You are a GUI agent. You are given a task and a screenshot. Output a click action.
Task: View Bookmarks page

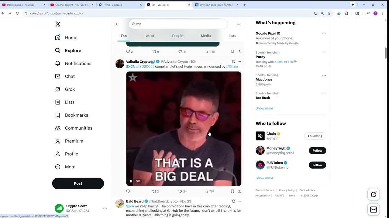pos(71,115)
